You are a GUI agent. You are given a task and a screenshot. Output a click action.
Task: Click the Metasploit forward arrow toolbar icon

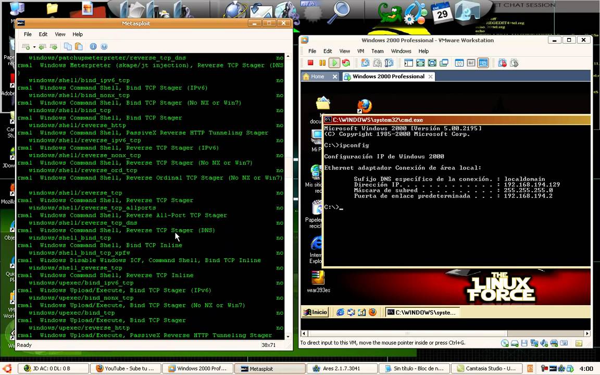(x=54, y=47)
